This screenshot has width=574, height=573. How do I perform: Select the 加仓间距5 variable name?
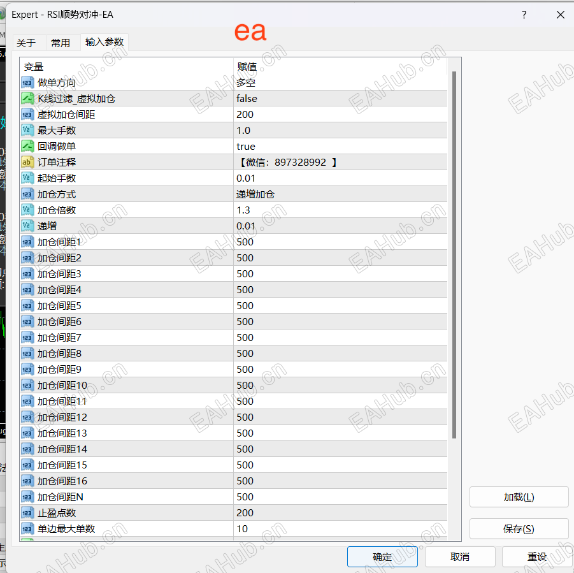pos(59,306)
